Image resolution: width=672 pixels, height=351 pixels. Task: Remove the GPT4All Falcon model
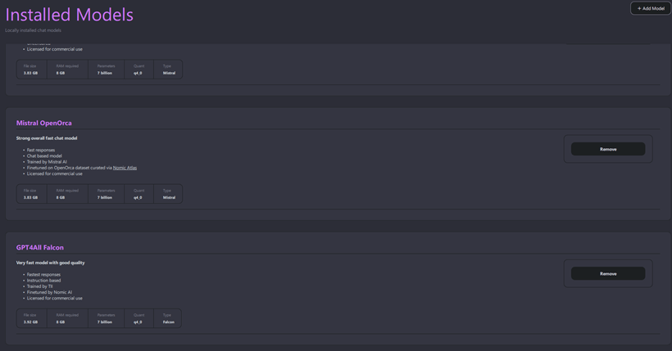point(608,273)
